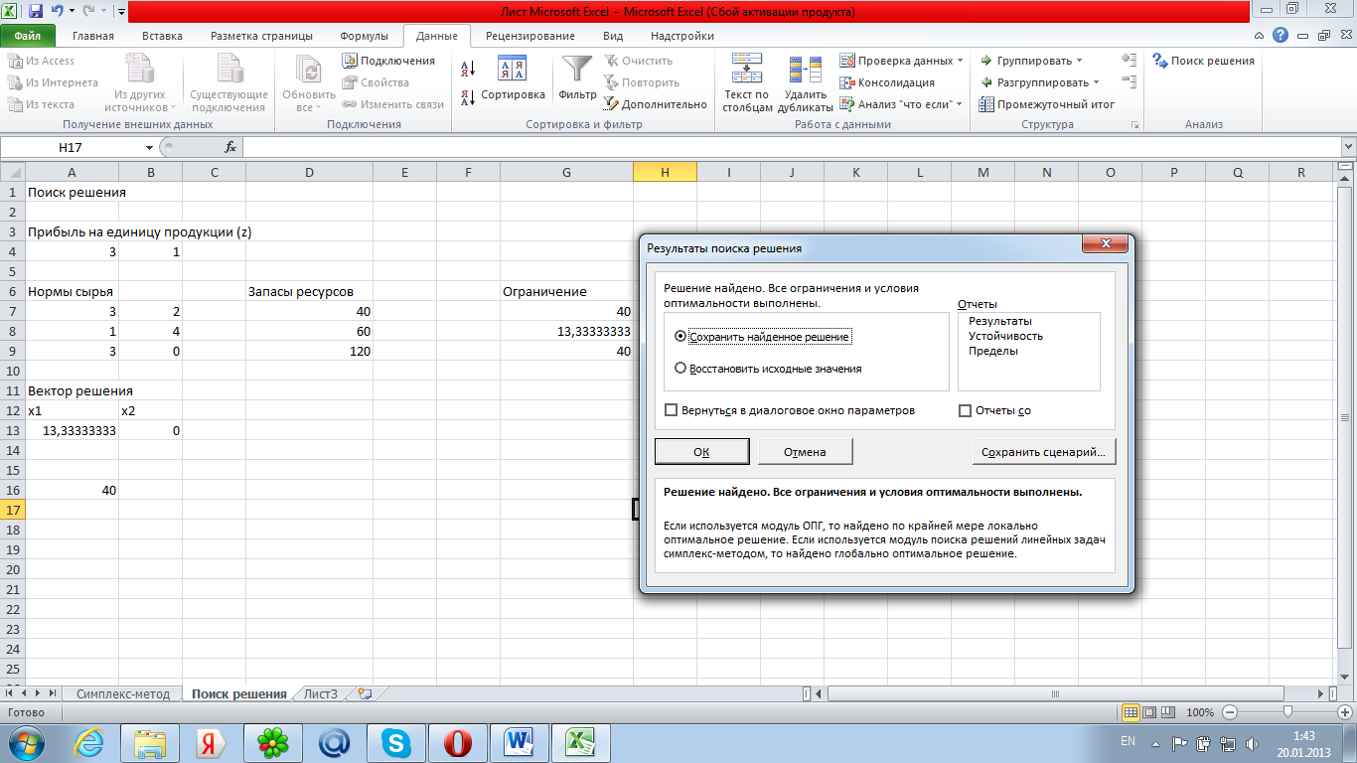Expand Анализ "что если" dropdown
This screenshot has height=763, width=1357.
959,104
